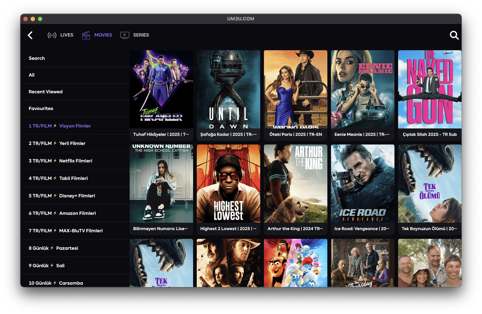The image size is (482, 314).
Task: Select the All category
Action: tap(75, 75)
